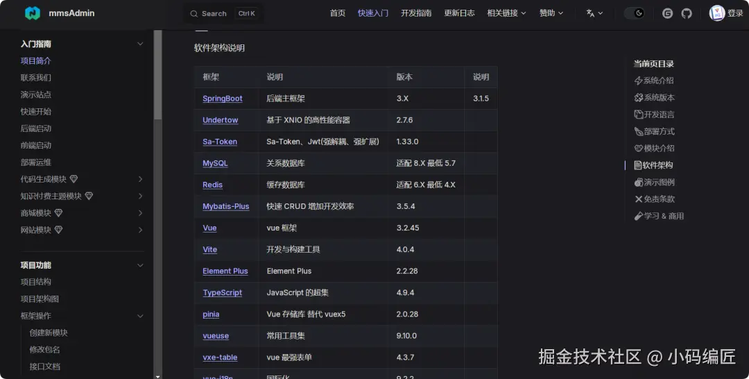Open the GitHub repository icon
The width and height of the screenshot is (749, 379).
(x=687, y=13)
